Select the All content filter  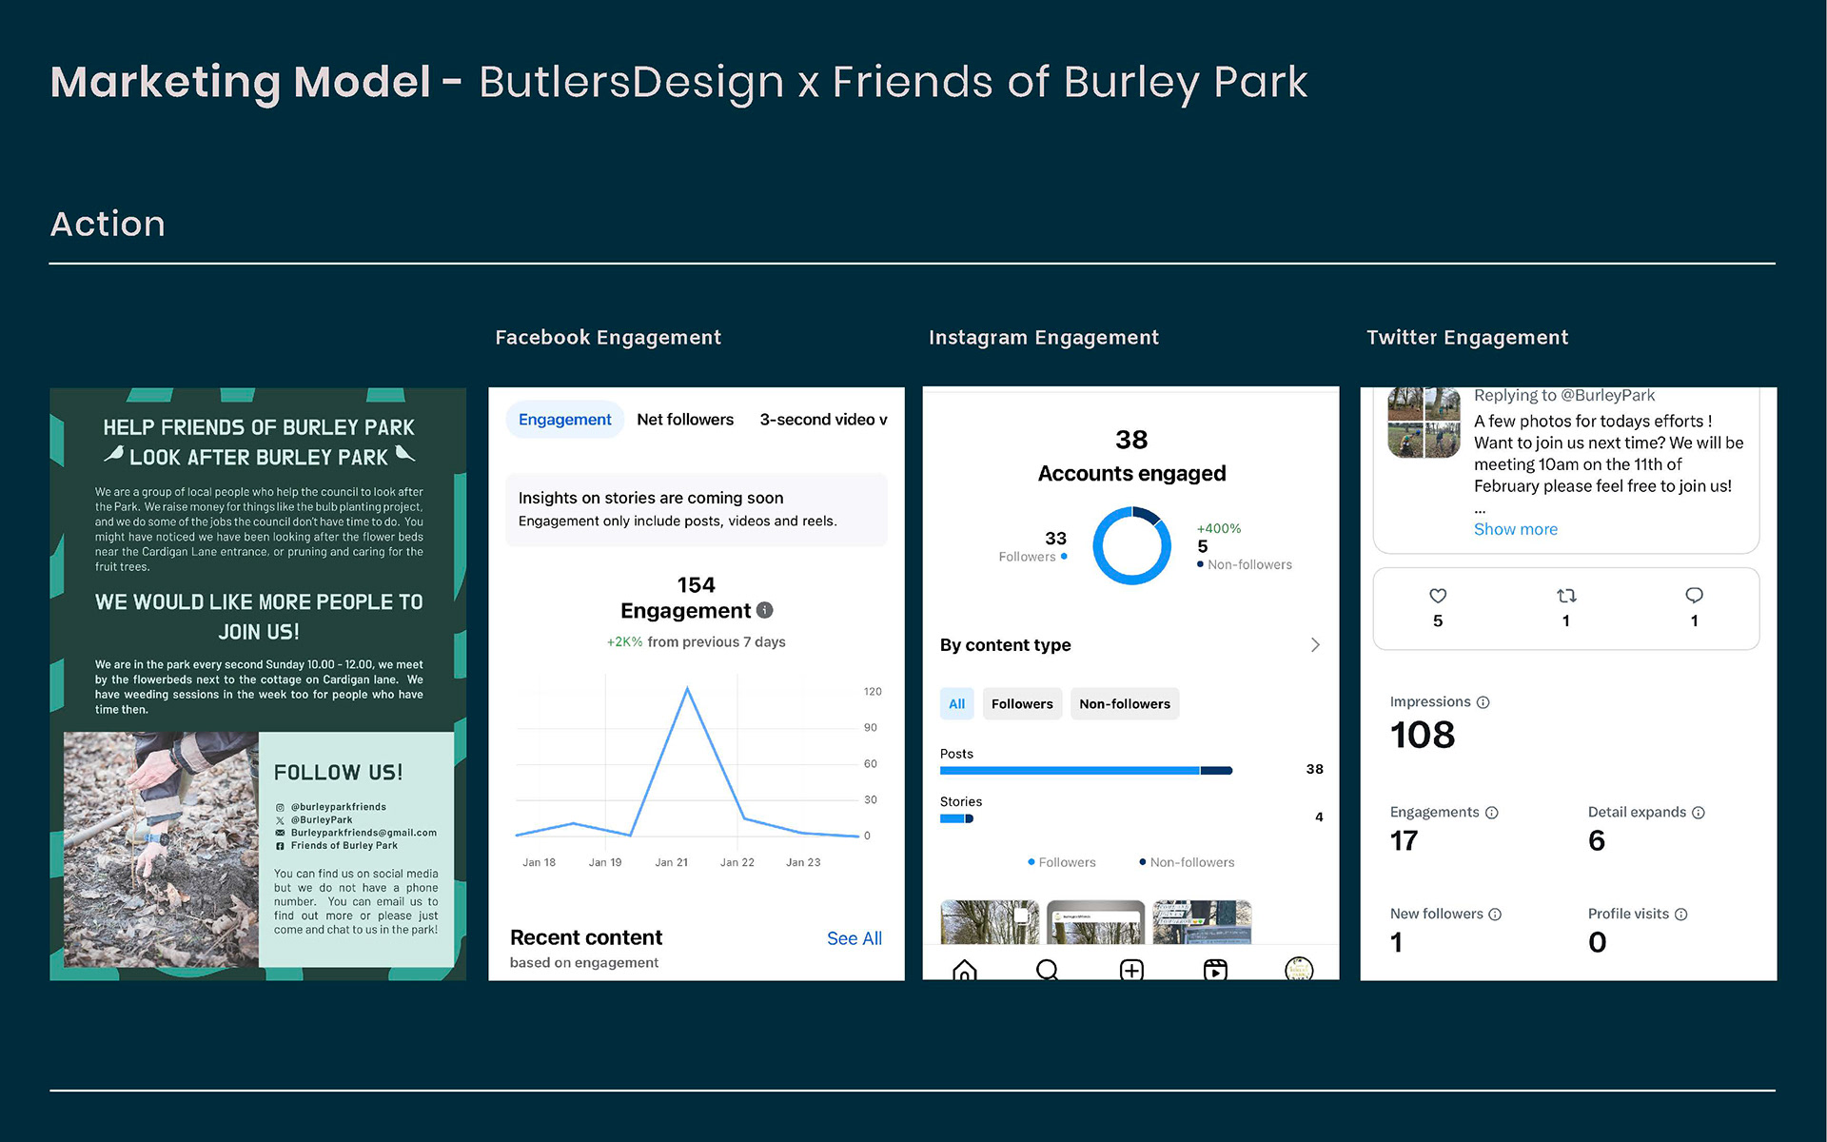coord(956,704)
